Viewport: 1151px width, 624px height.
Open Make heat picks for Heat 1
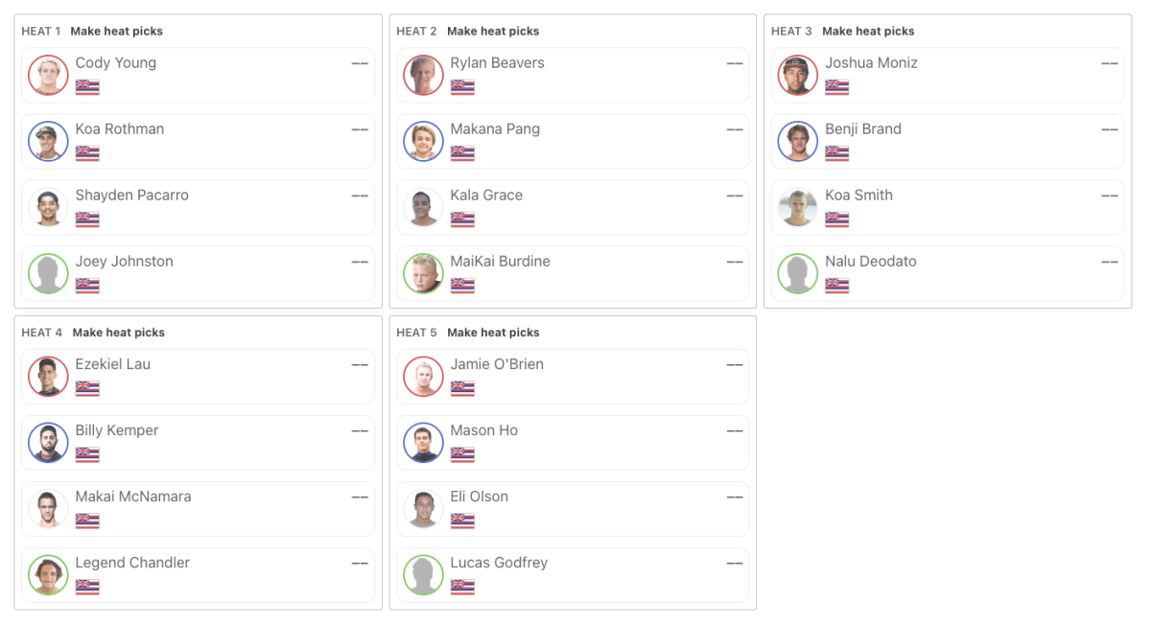point(117,32)
